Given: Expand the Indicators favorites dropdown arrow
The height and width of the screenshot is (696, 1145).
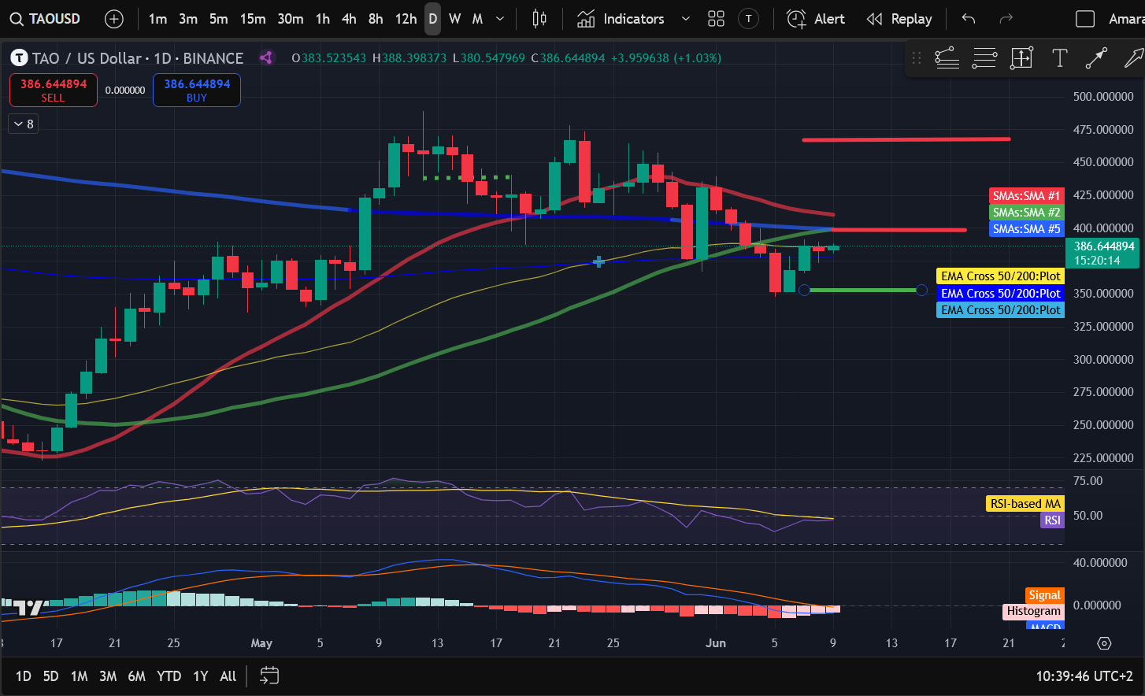Looking at the screenshot, I should (x=685, y=19).
